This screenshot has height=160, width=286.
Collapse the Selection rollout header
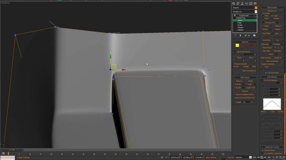(x=245, y=42)
